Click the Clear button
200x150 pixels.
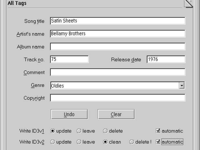point(116,114)
